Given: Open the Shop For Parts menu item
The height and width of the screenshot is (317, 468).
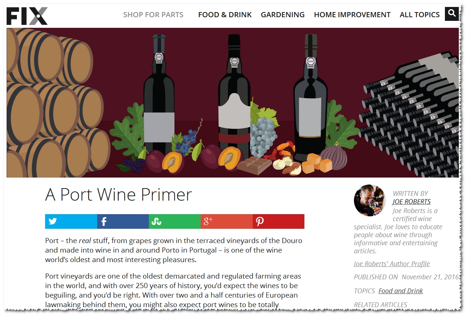Looking at the screenshot, I should click(x=153, y=15).
